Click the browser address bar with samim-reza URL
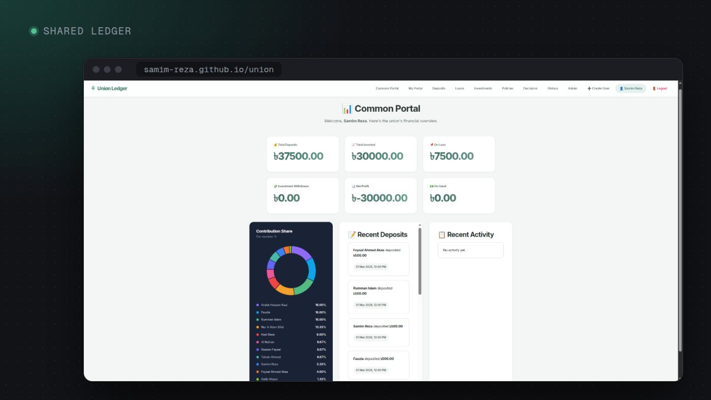Viewport: 711px width, 400px height. click(x=209, y=69)
